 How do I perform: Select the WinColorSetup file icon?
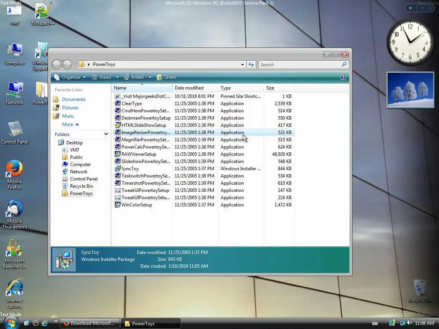118,205
